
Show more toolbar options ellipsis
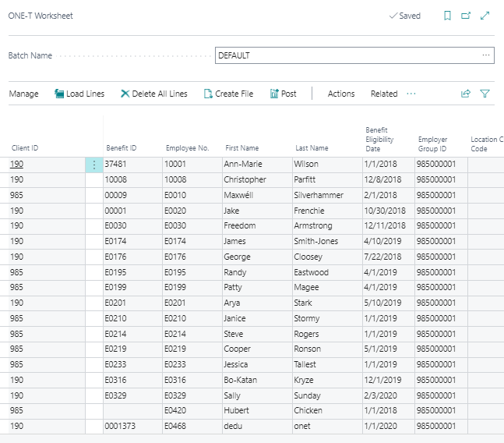coord(411,94)
